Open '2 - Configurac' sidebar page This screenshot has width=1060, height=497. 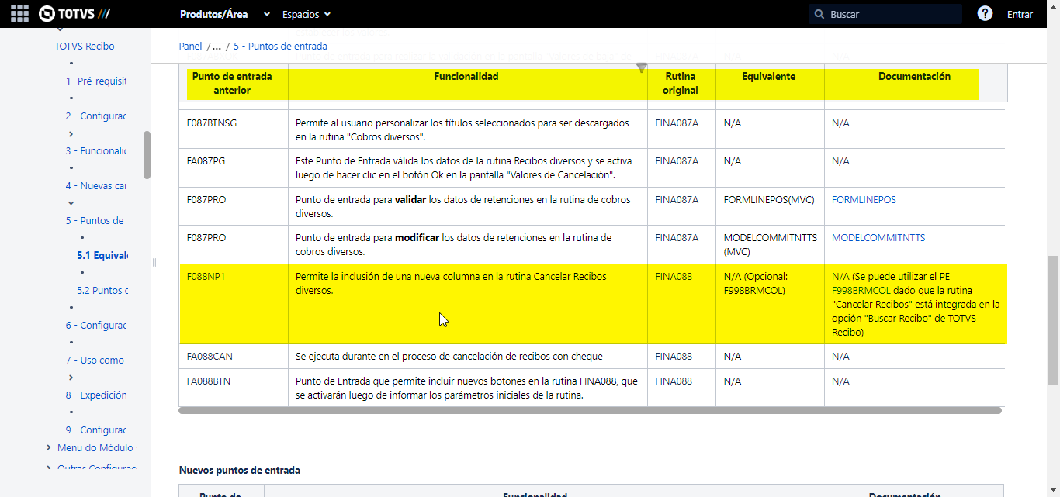96,116
